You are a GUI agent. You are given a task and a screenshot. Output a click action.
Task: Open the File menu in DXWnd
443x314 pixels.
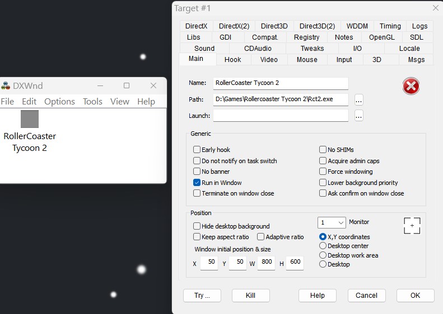(x=7, y=102)
